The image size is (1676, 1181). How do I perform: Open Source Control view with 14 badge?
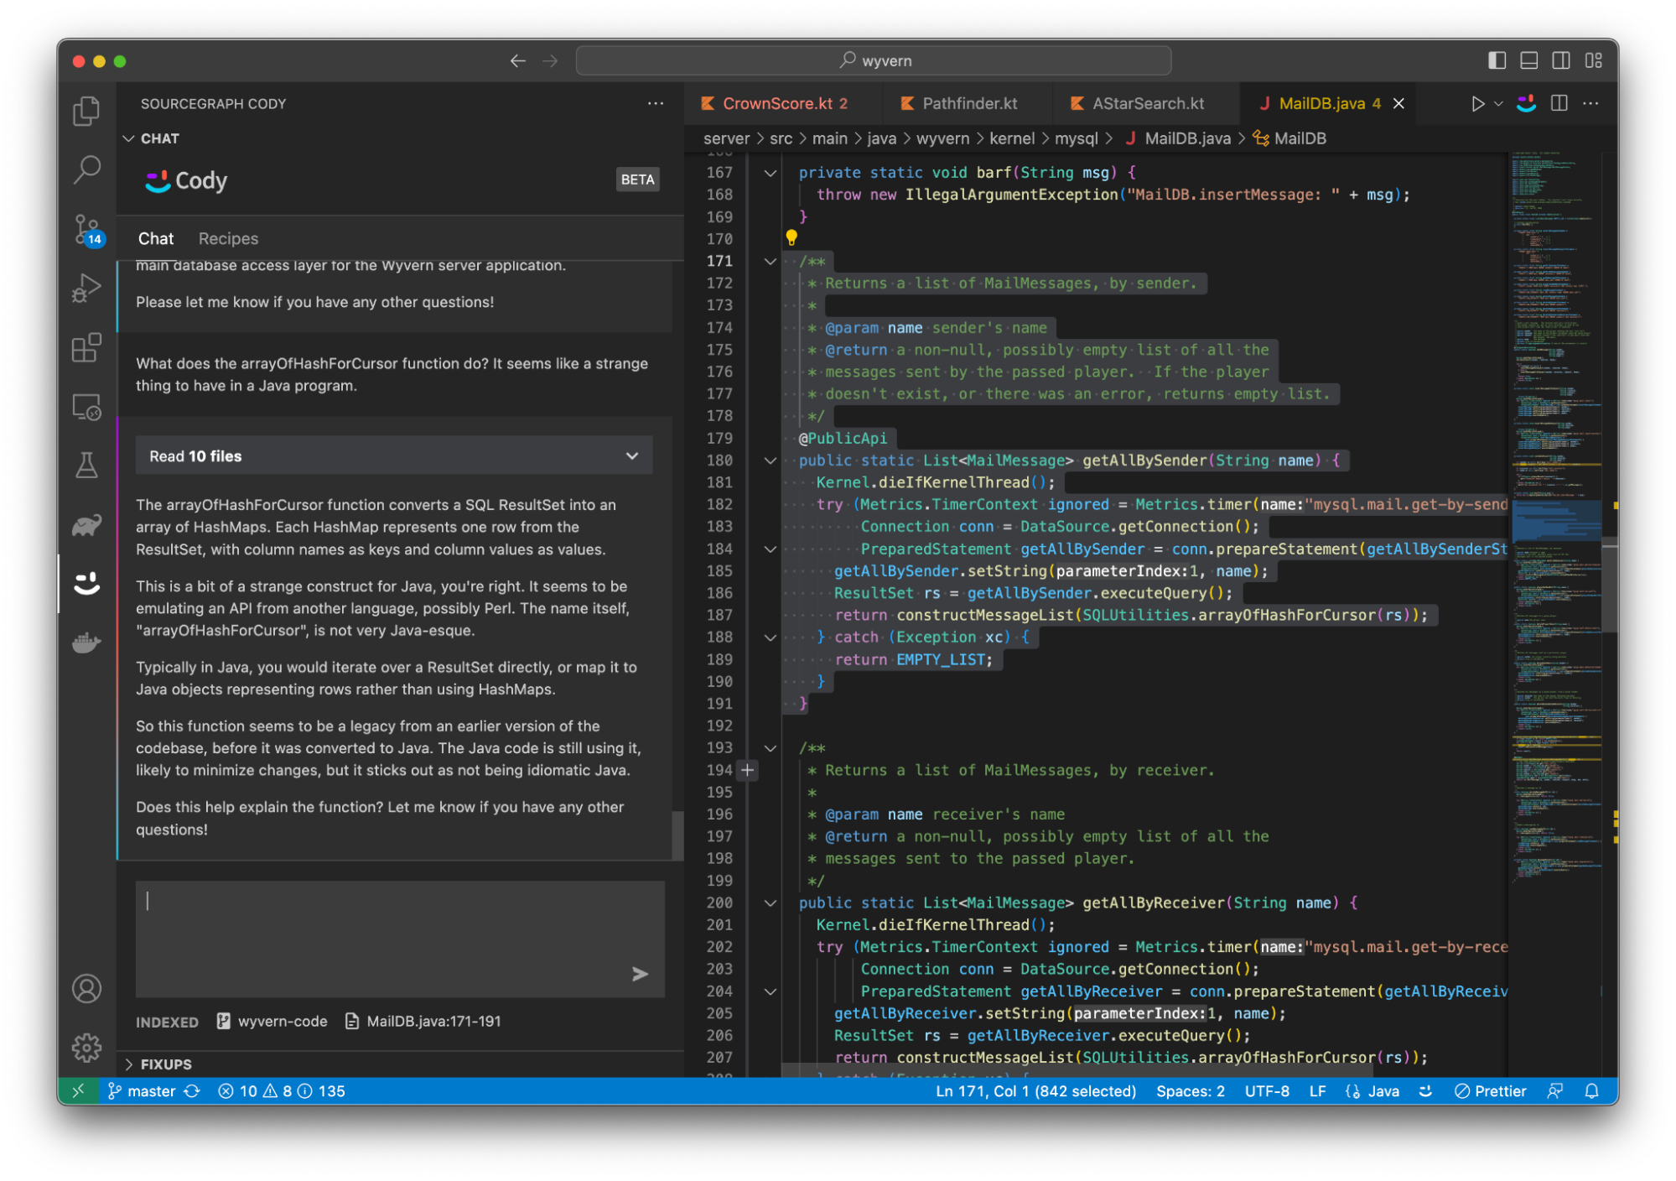86,229
